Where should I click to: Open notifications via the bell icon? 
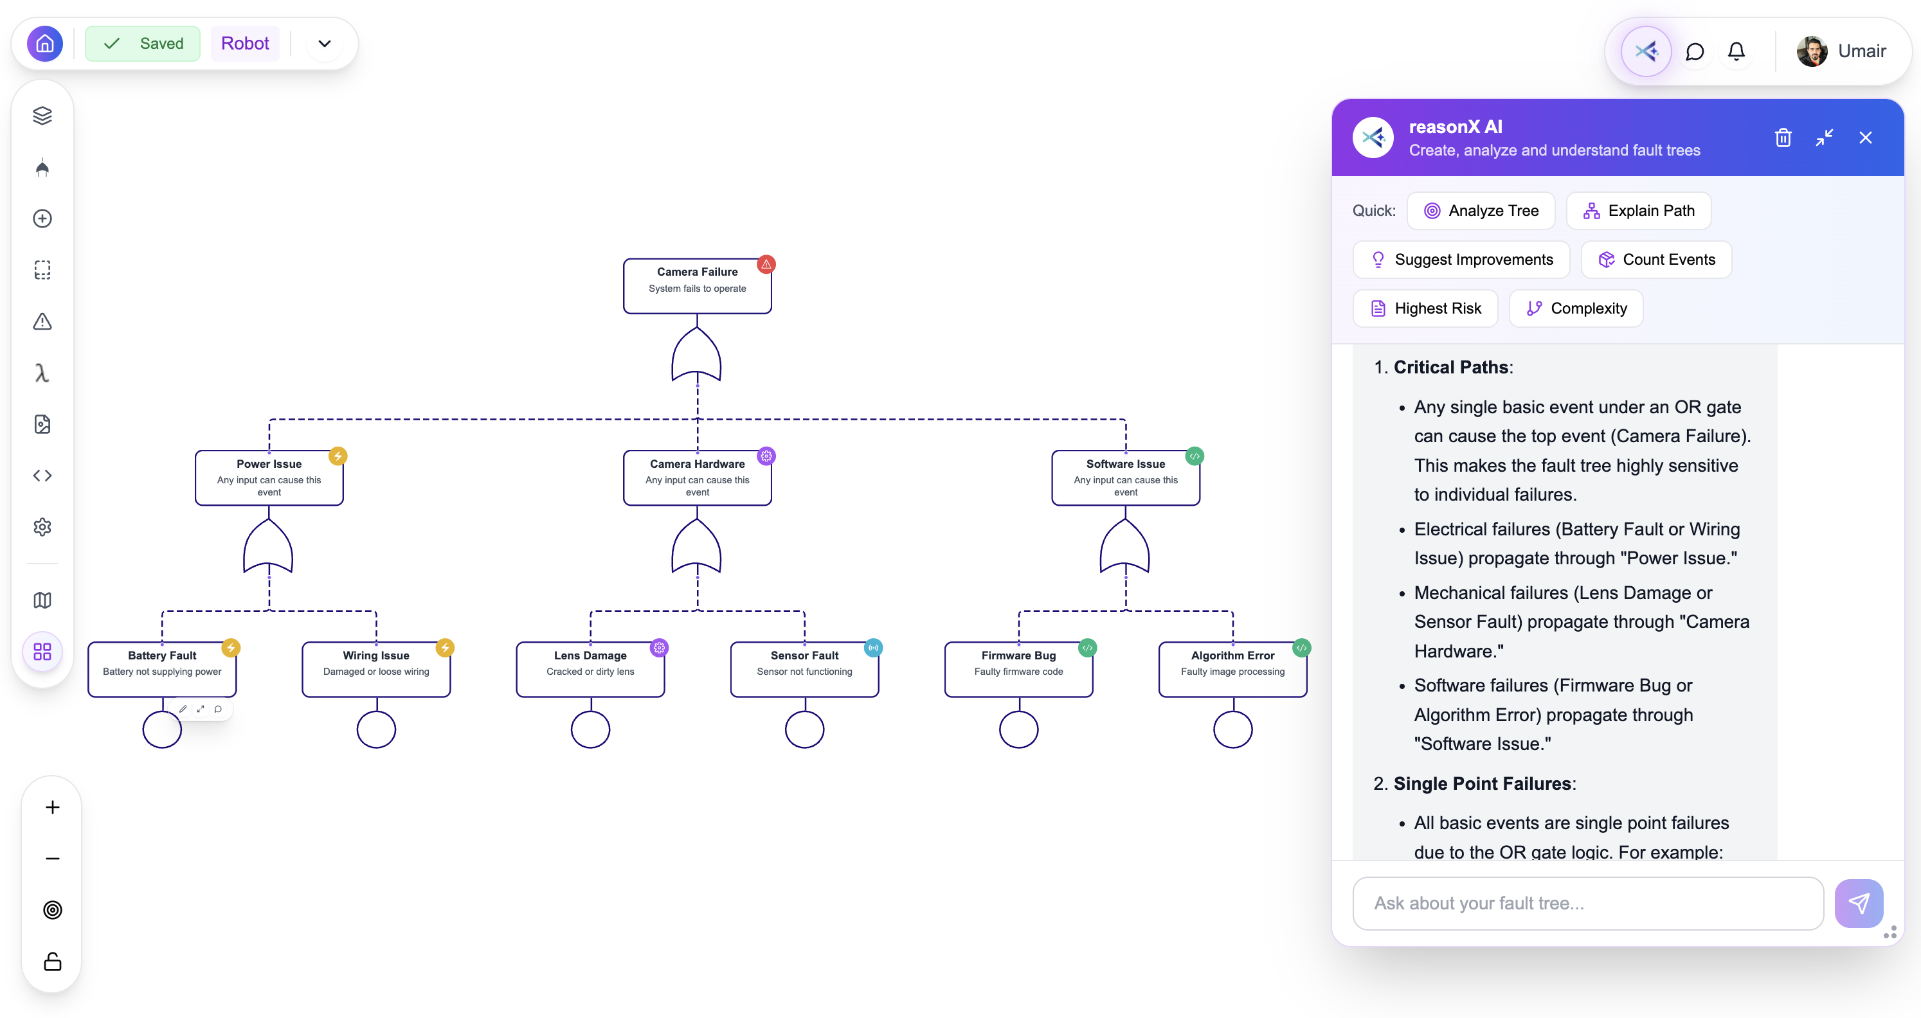(1736, 51)
